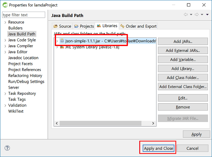Expand the json-simple-1.1.1.jar entry
Viewport: 212px width, 157px height.
point(57,41)
